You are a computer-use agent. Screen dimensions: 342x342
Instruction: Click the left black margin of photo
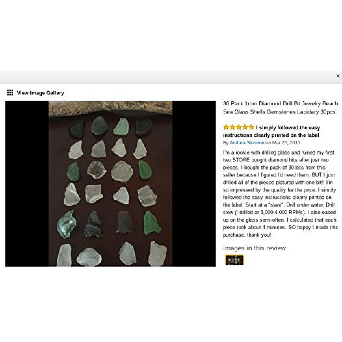(x=27, y=184)
